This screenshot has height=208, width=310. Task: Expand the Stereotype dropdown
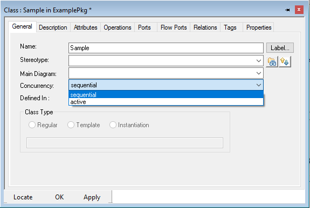click(258, 61)
